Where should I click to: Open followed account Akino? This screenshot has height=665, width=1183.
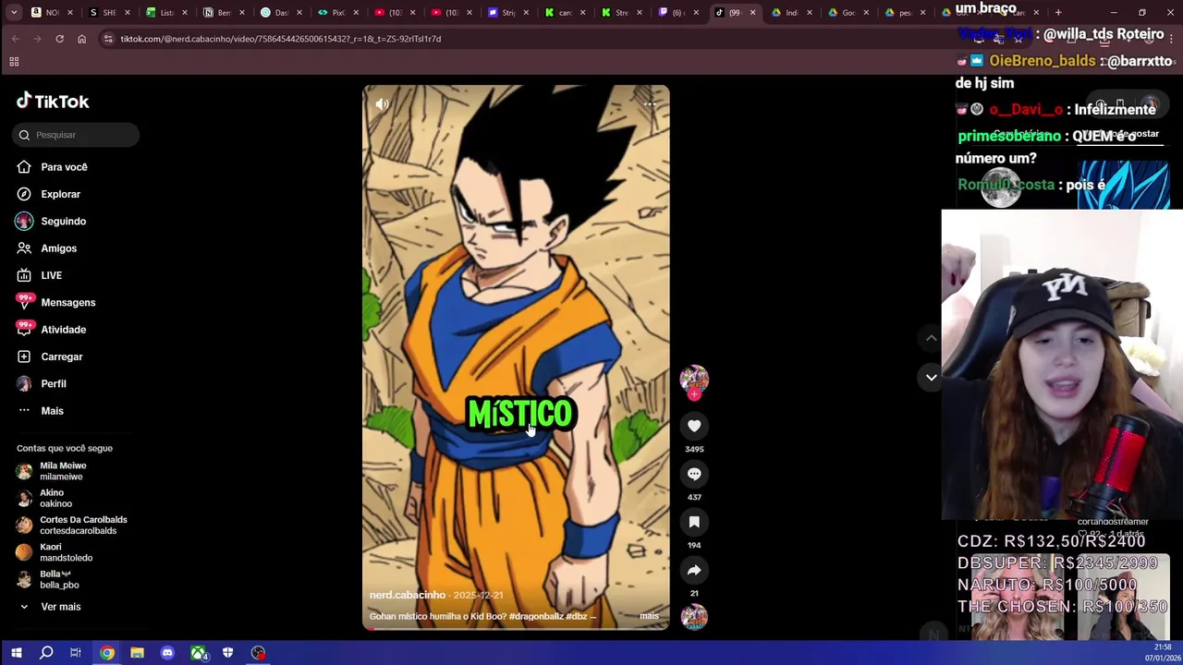click(x=44, y=499)
